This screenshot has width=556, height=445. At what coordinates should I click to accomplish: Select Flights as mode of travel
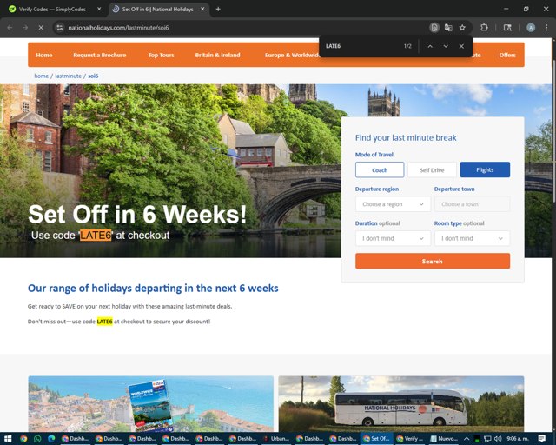(485, 169)
